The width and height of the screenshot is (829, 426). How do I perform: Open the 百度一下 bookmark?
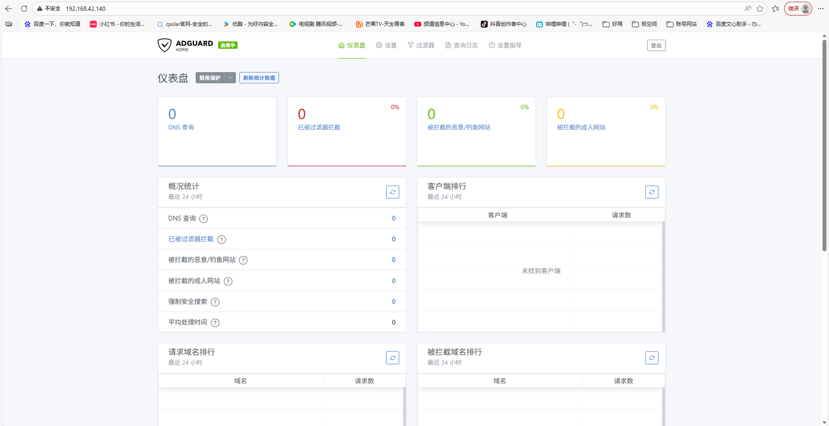pos(52,24)
